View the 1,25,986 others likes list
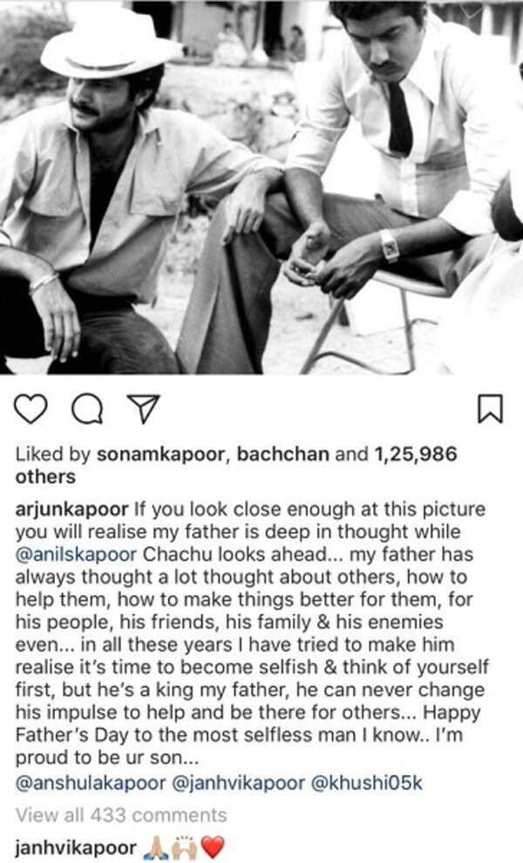 pyautogui.click(x=236, y=466)
